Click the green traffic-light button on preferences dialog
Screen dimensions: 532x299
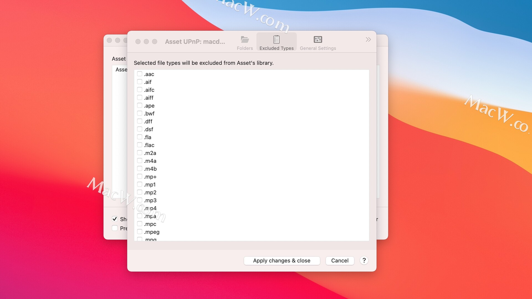pyautogui.click(x=155, y=42)
